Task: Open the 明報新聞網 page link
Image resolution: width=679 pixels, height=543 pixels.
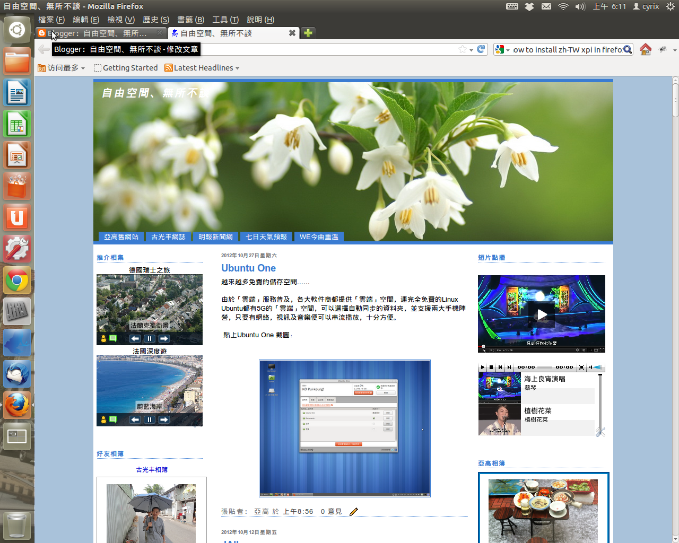Action: (x=215, y=237)
